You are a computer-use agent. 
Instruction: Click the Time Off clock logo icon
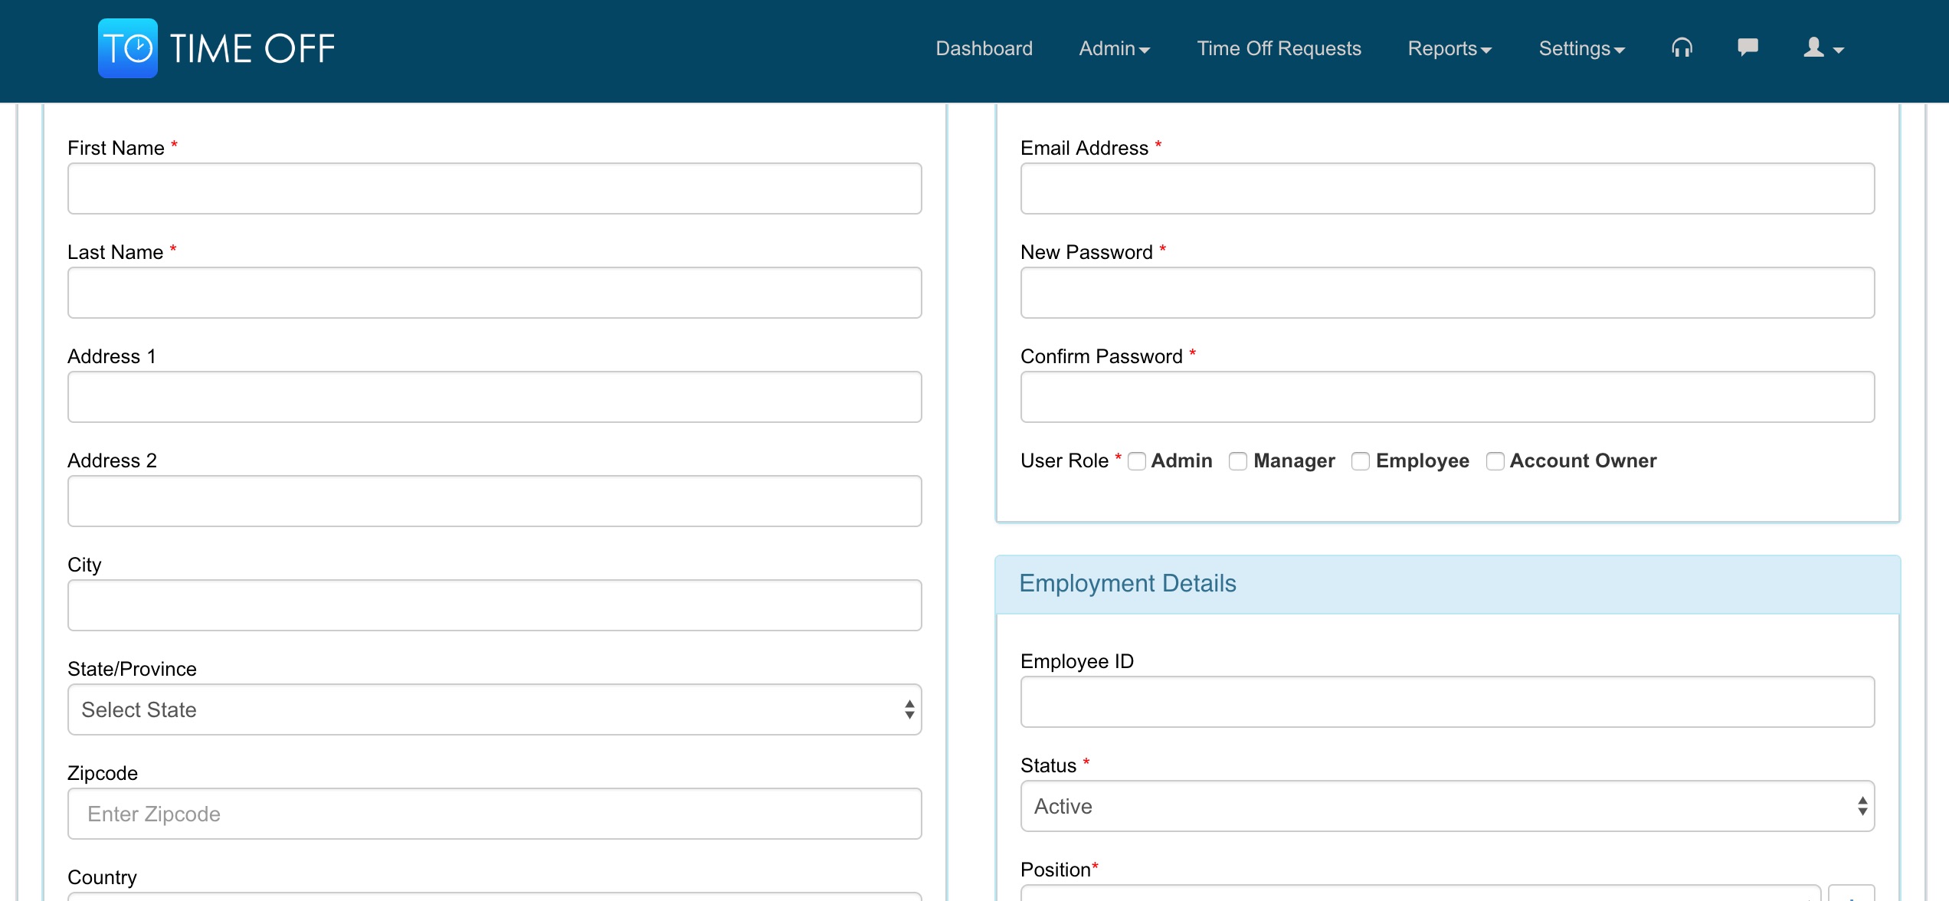click(x=128, y=48)
